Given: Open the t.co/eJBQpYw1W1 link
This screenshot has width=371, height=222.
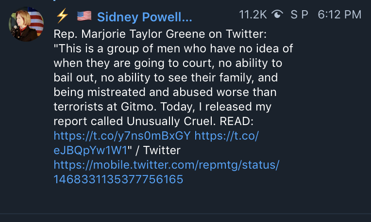Looking at the screenshot, I should [x=90, y=150].
